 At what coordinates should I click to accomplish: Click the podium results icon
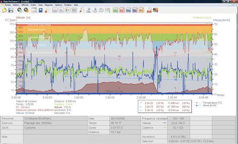(149, 10)
